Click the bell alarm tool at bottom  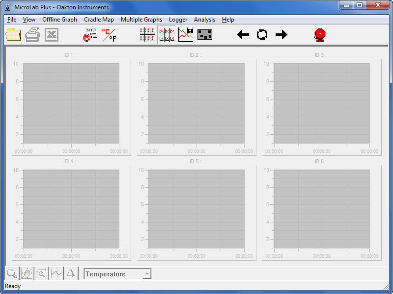click(x=71, y=273)
